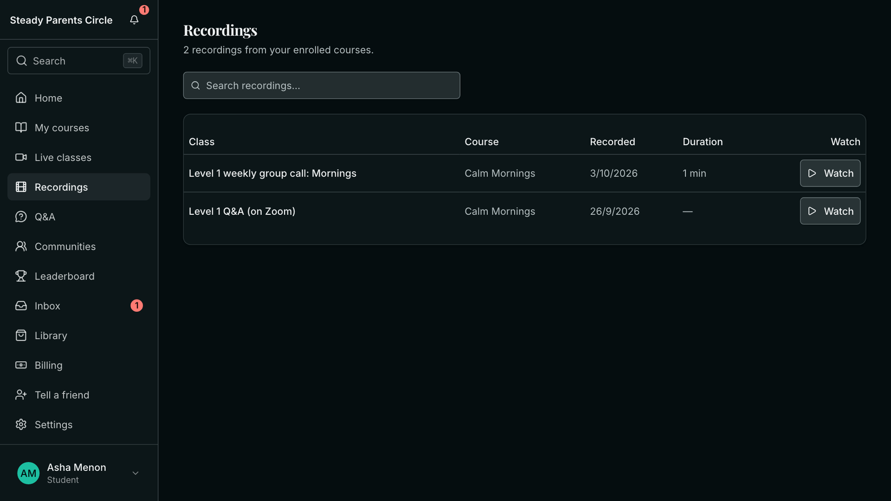
Task: Click the Q&A speech bubble icon
Action: (21, 217)
